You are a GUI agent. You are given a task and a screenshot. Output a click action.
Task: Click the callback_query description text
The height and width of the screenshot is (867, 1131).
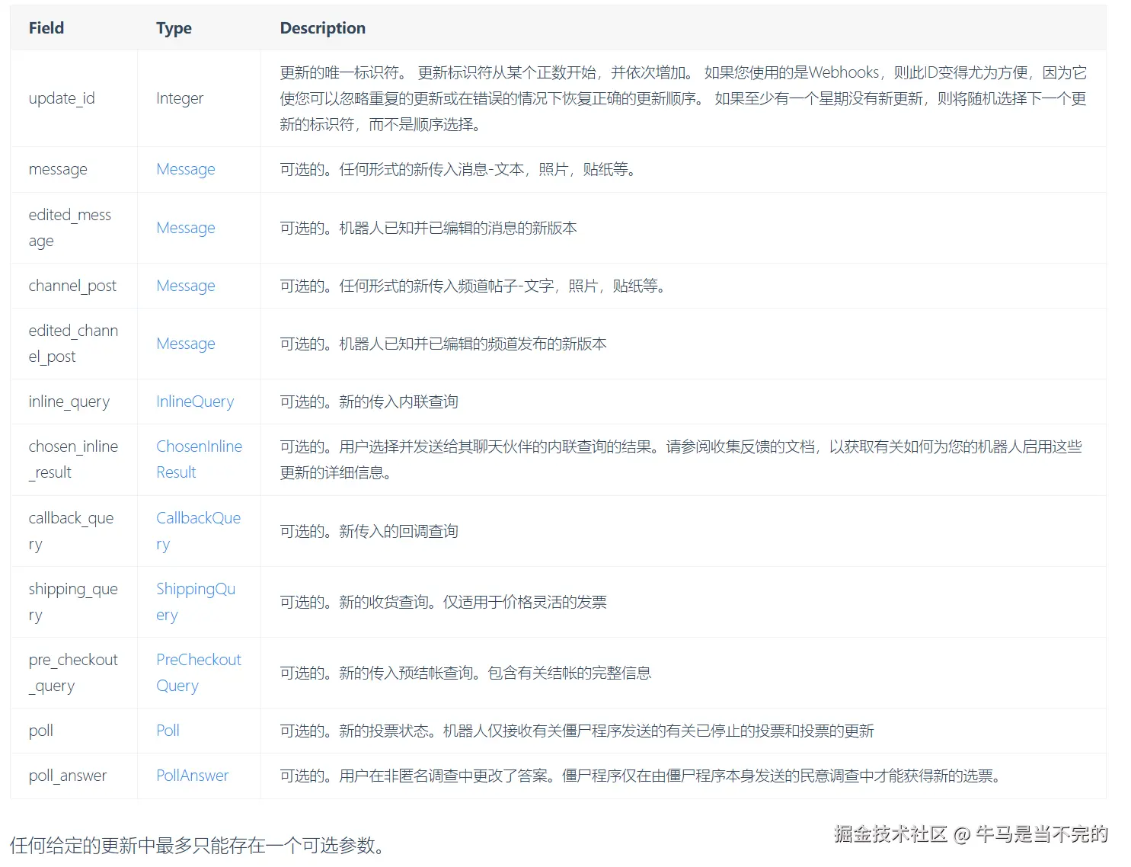[x=369, y=531]
